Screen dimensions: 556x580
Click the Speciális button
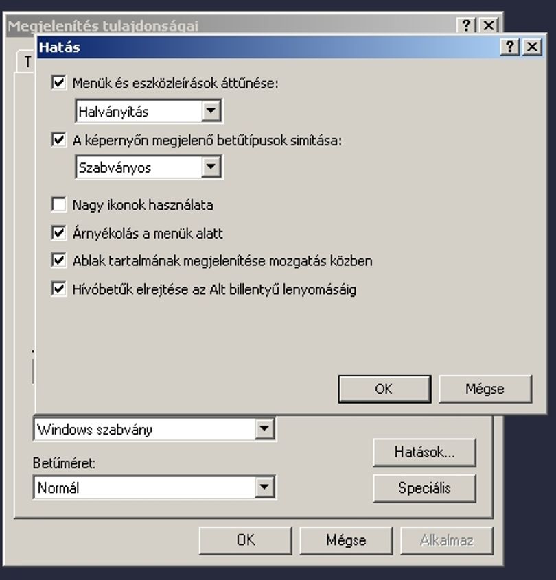point(424,488)
